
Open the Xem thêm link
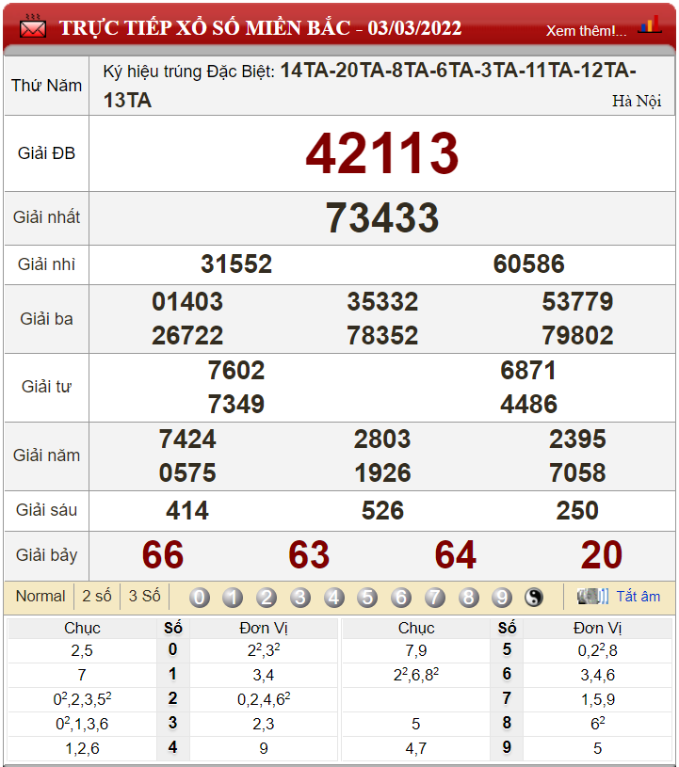(586, 30)
